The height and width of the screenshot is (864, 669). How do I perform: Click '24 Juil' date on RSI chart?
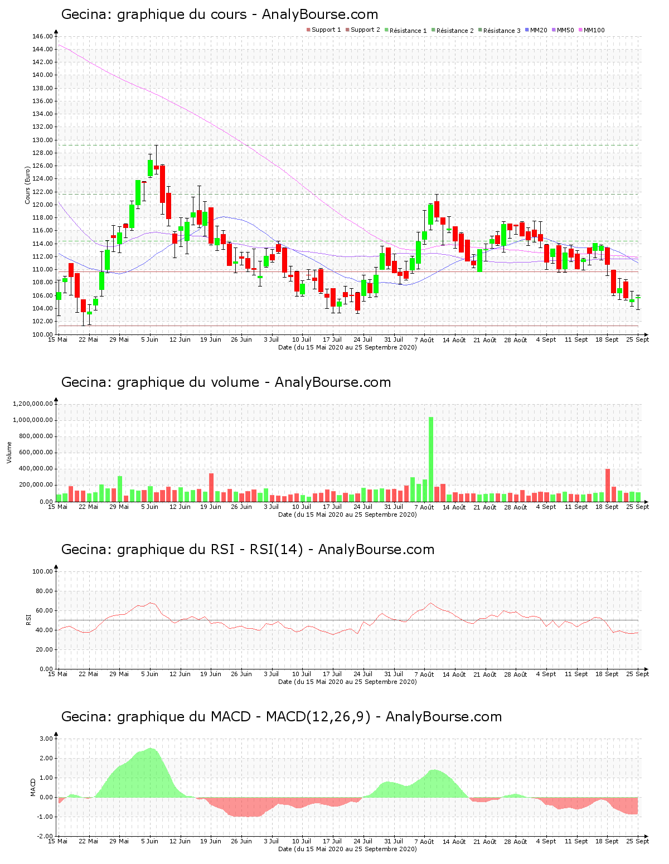click(363, 674)
